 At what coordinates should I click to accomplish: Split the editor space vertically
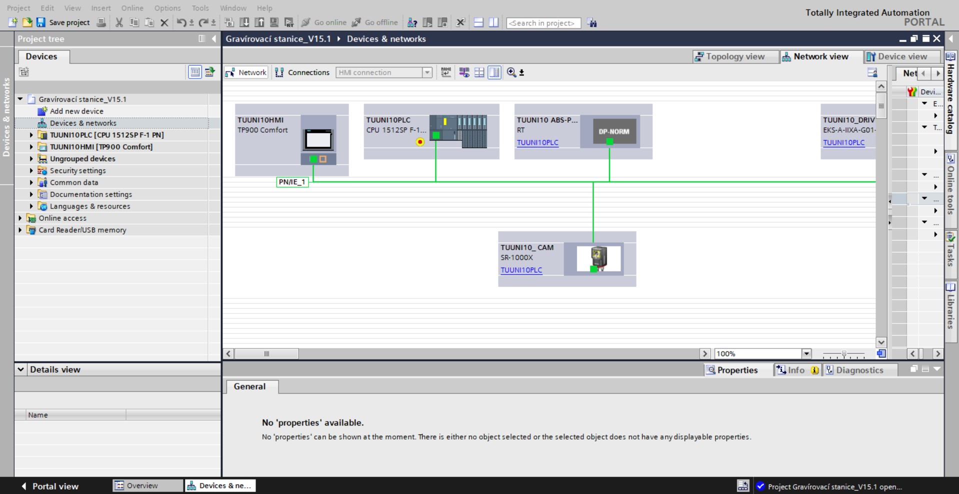click(493, 22)
